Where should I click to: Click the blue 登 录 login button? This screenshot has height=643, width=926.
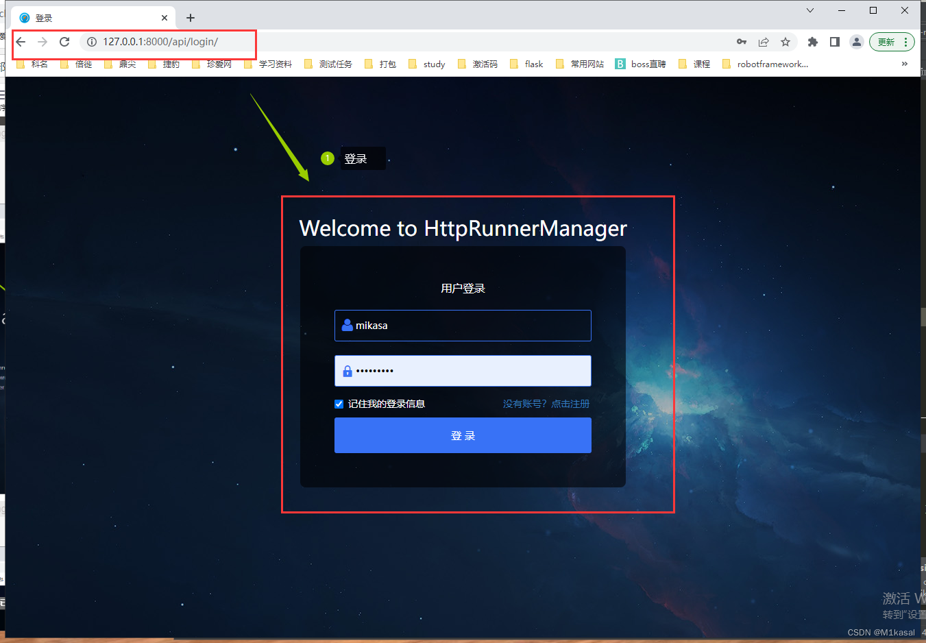coord(463,435)
